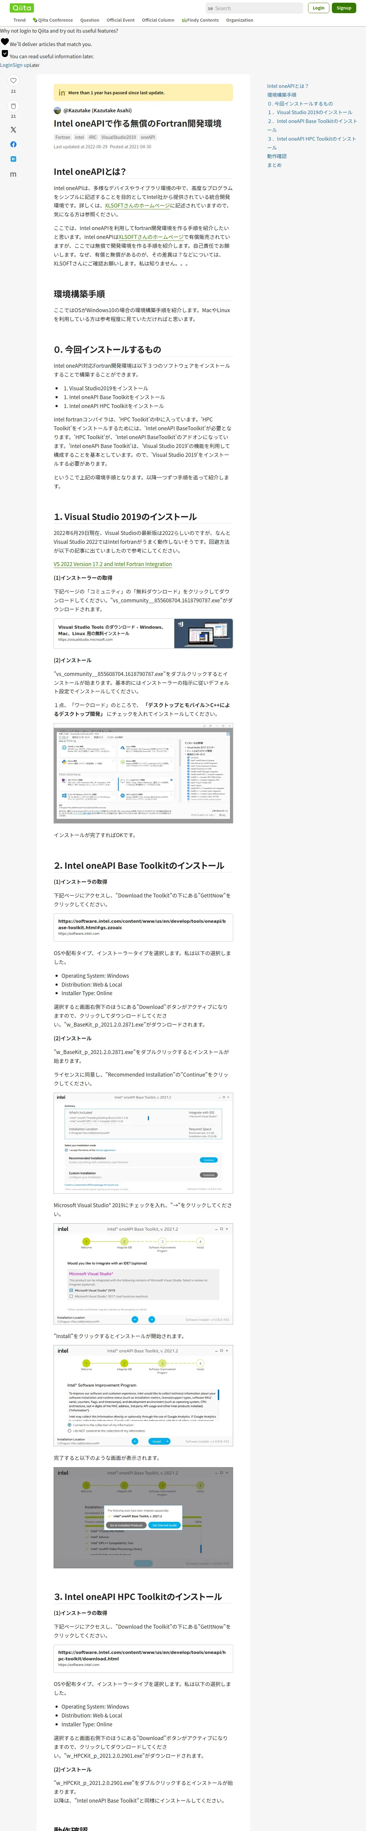Jump to '動作確認' in the contents
Screen dimensions: 366x1831
point(277,156)
